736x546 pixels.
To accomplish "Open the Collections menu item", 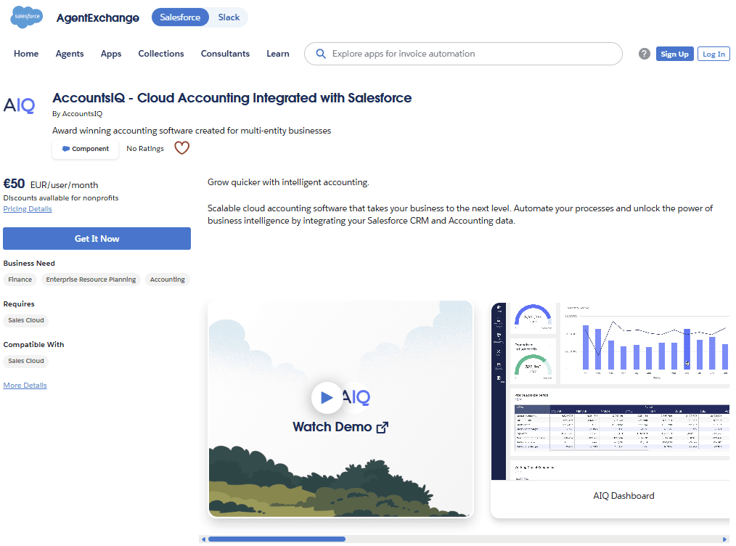I will pyautogui.click(x=161, y=54).
